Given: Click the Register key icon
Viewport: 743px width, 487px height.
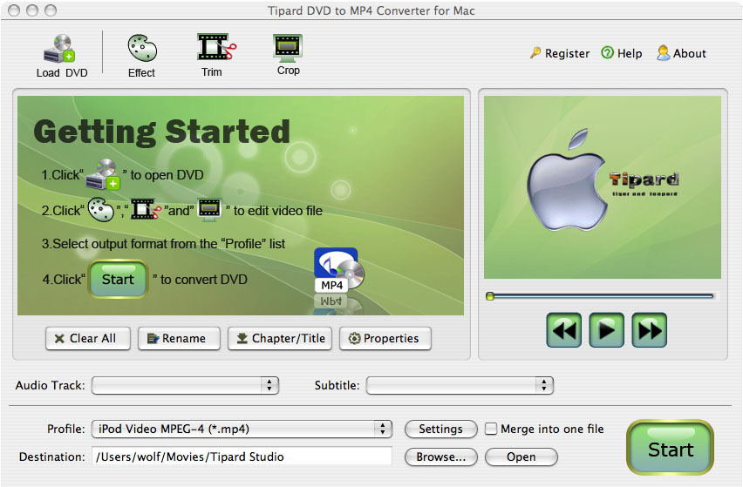Looking at the screenshot, I should click(x=535, y=53).
